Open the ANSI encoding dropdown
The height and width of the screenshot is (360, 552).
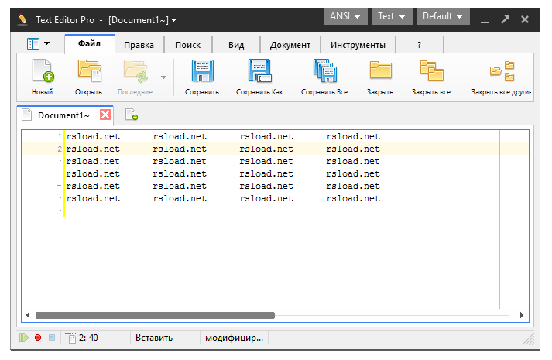click(345, 16)
